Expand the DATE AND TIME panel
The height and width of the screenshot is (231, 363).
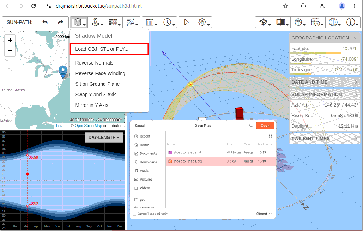tap(324, 82)
